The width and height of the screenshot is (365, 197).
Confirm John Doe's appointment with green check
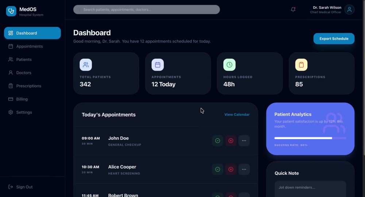point(218,141)
